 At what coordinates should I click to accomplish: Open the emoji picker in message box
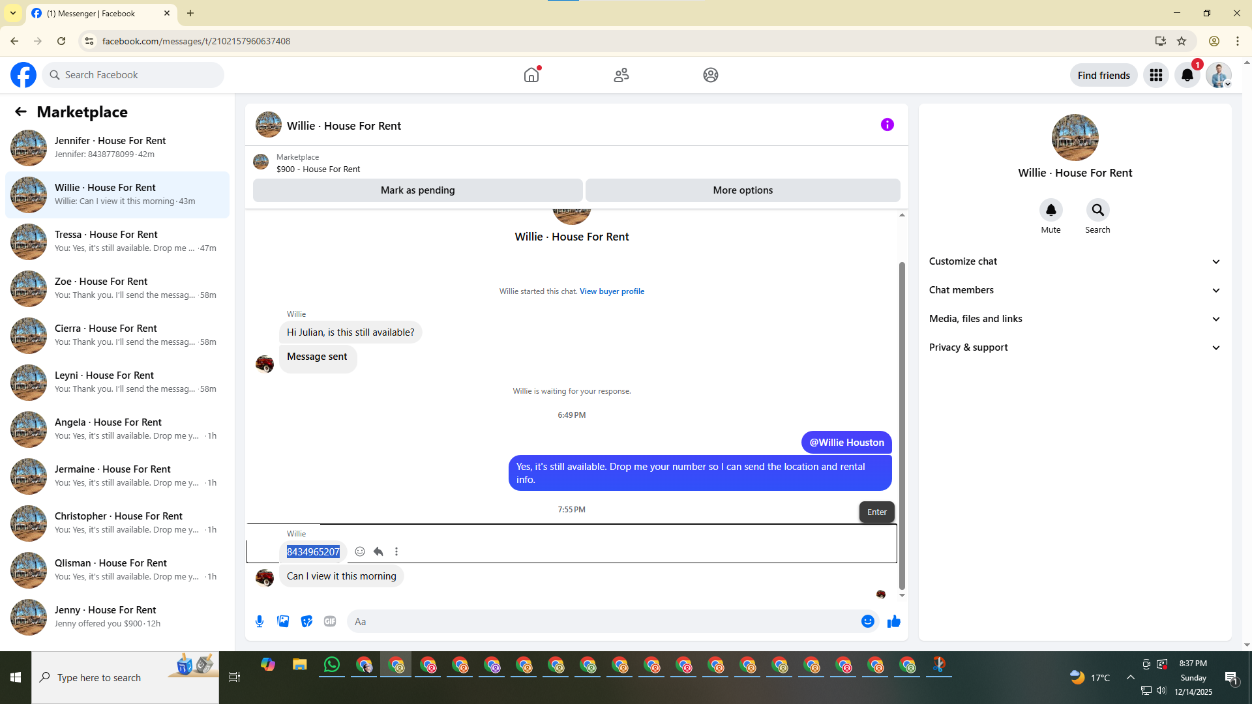coord(867,621)
